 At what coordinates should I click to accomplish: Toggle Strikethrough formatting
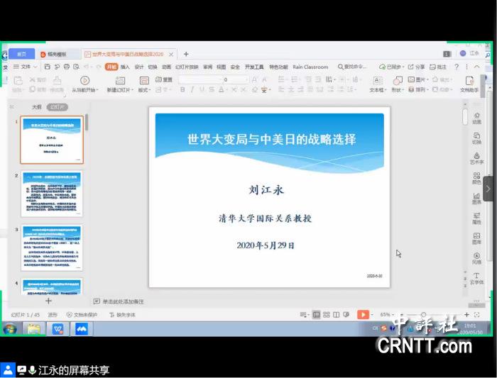212,89
